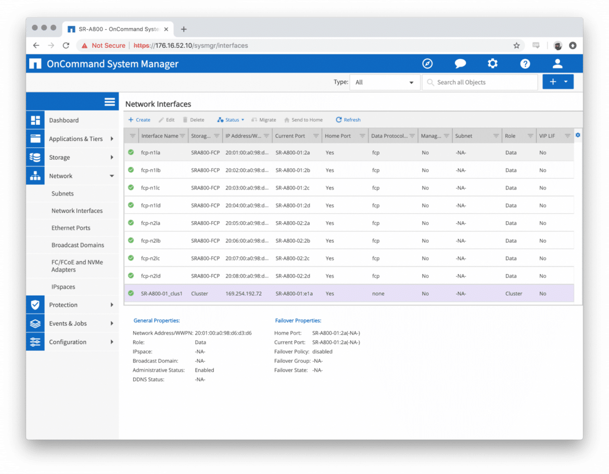Open the Ethernet Ports page
609x474 pixels.
point(71,228)
